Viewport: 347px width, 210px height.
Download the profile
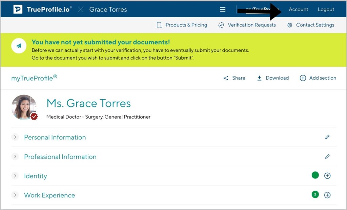click(x=277, y=78)
